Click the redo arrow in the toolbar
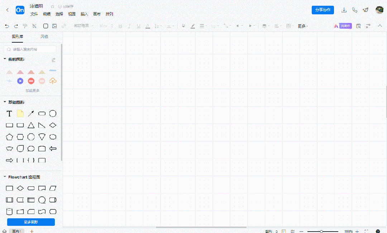 tap(16, 26)
